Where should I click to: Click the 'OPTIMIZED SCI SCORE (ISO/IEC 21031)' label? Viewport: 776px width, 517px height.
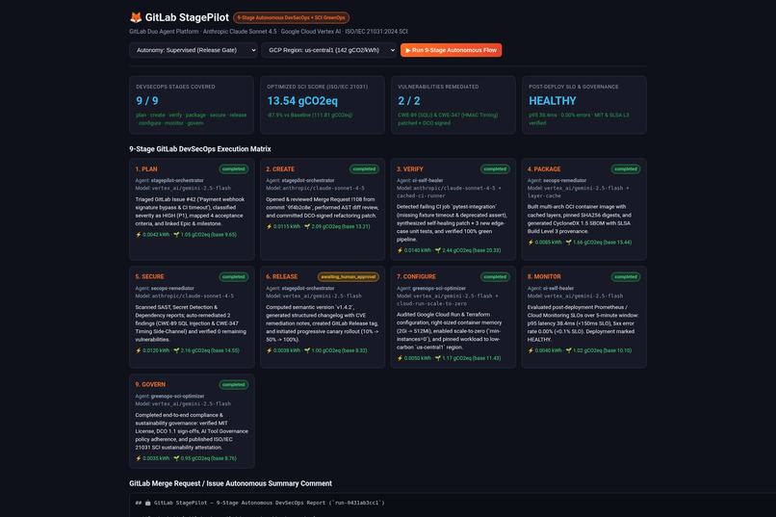[317, 87]
